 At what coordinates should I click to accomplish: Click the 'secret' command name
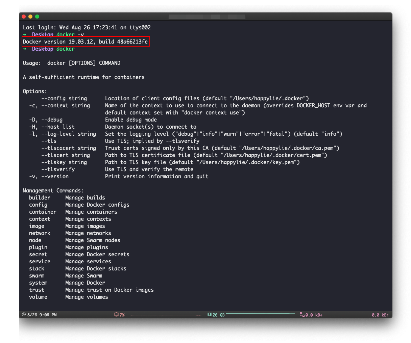point(38,255)
